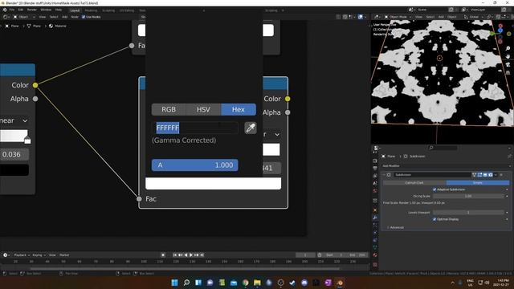Click the black color swatch on left node
Viewport: 514px width, 289px height.
click(14, 170)
